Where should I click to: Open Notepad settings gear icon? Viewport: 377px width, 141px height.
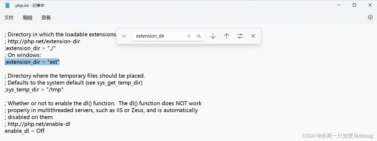(370, 17)
